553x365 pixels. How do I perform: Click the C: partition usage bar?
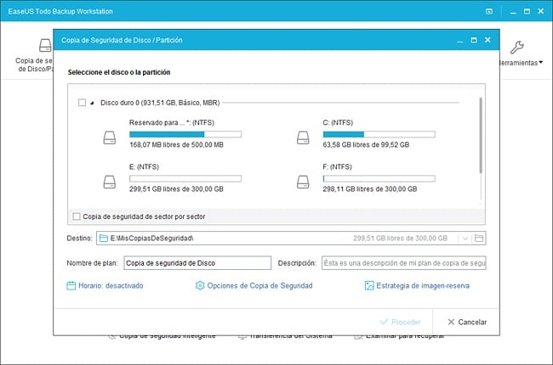click(379, 134)
